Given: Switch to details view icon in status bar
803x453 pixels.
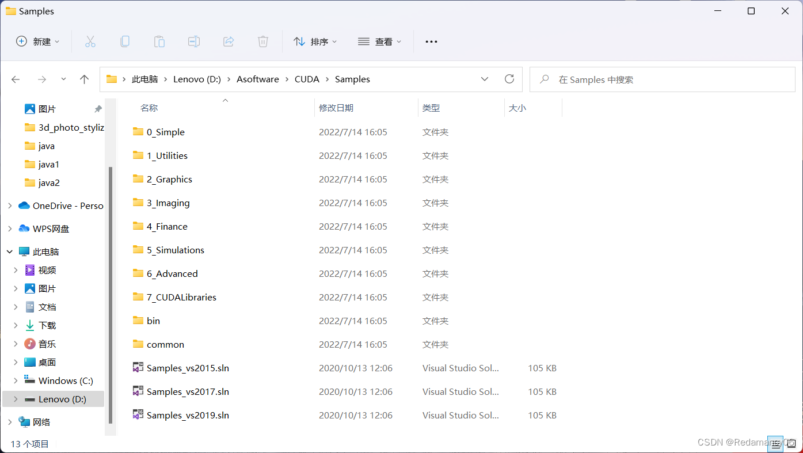Looking at the screenshot, I should 775,444.
